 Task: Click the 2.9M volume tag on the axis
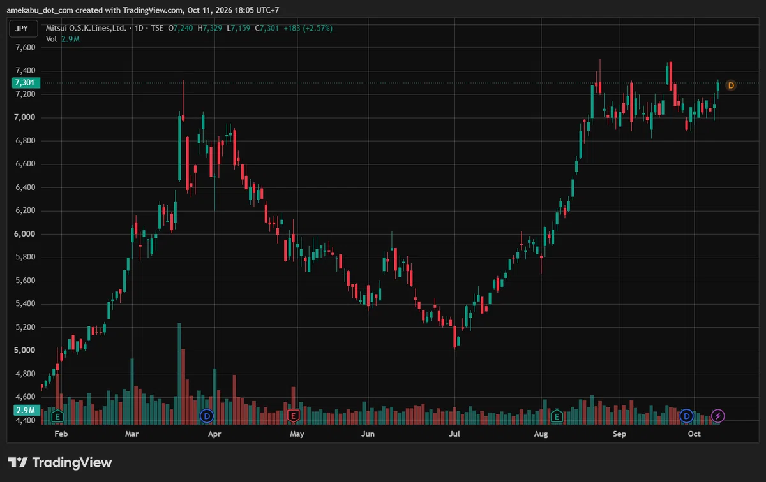click(x=26, y=410)
